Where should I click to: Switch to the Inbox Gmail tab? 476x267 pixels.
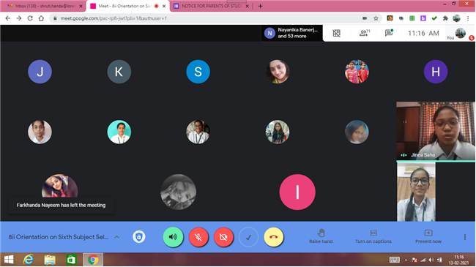tap(44, 6)
